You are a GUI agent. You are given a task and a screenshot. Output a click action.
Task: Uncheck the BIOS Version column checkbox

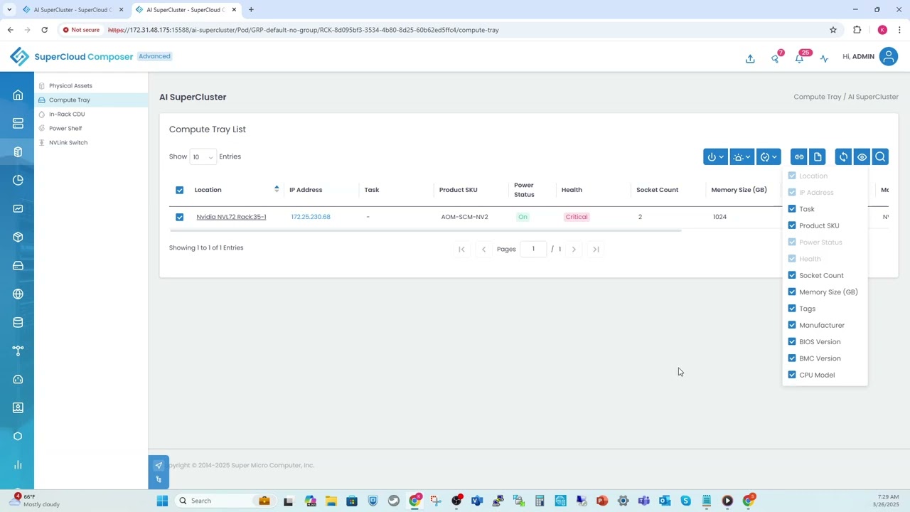click(x=792, y=341)
